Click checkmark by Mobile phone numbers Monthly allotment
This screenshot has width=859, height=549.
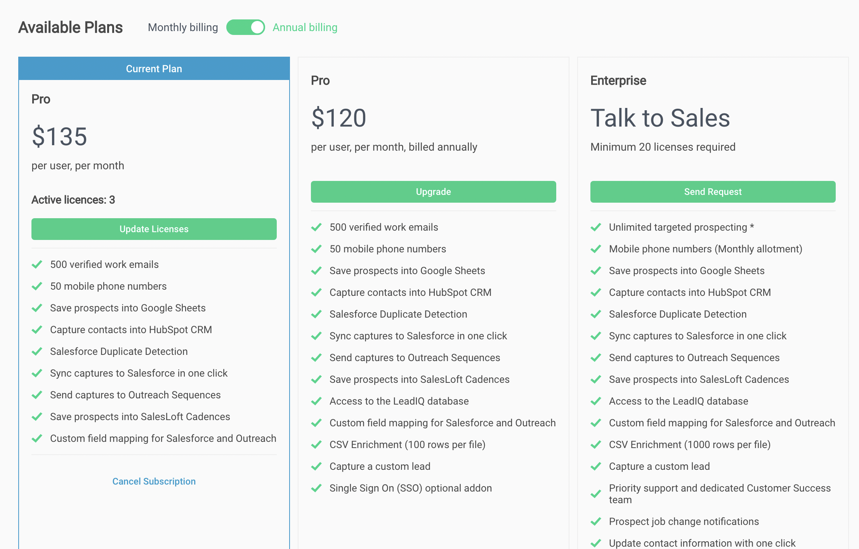pos(596,249)
